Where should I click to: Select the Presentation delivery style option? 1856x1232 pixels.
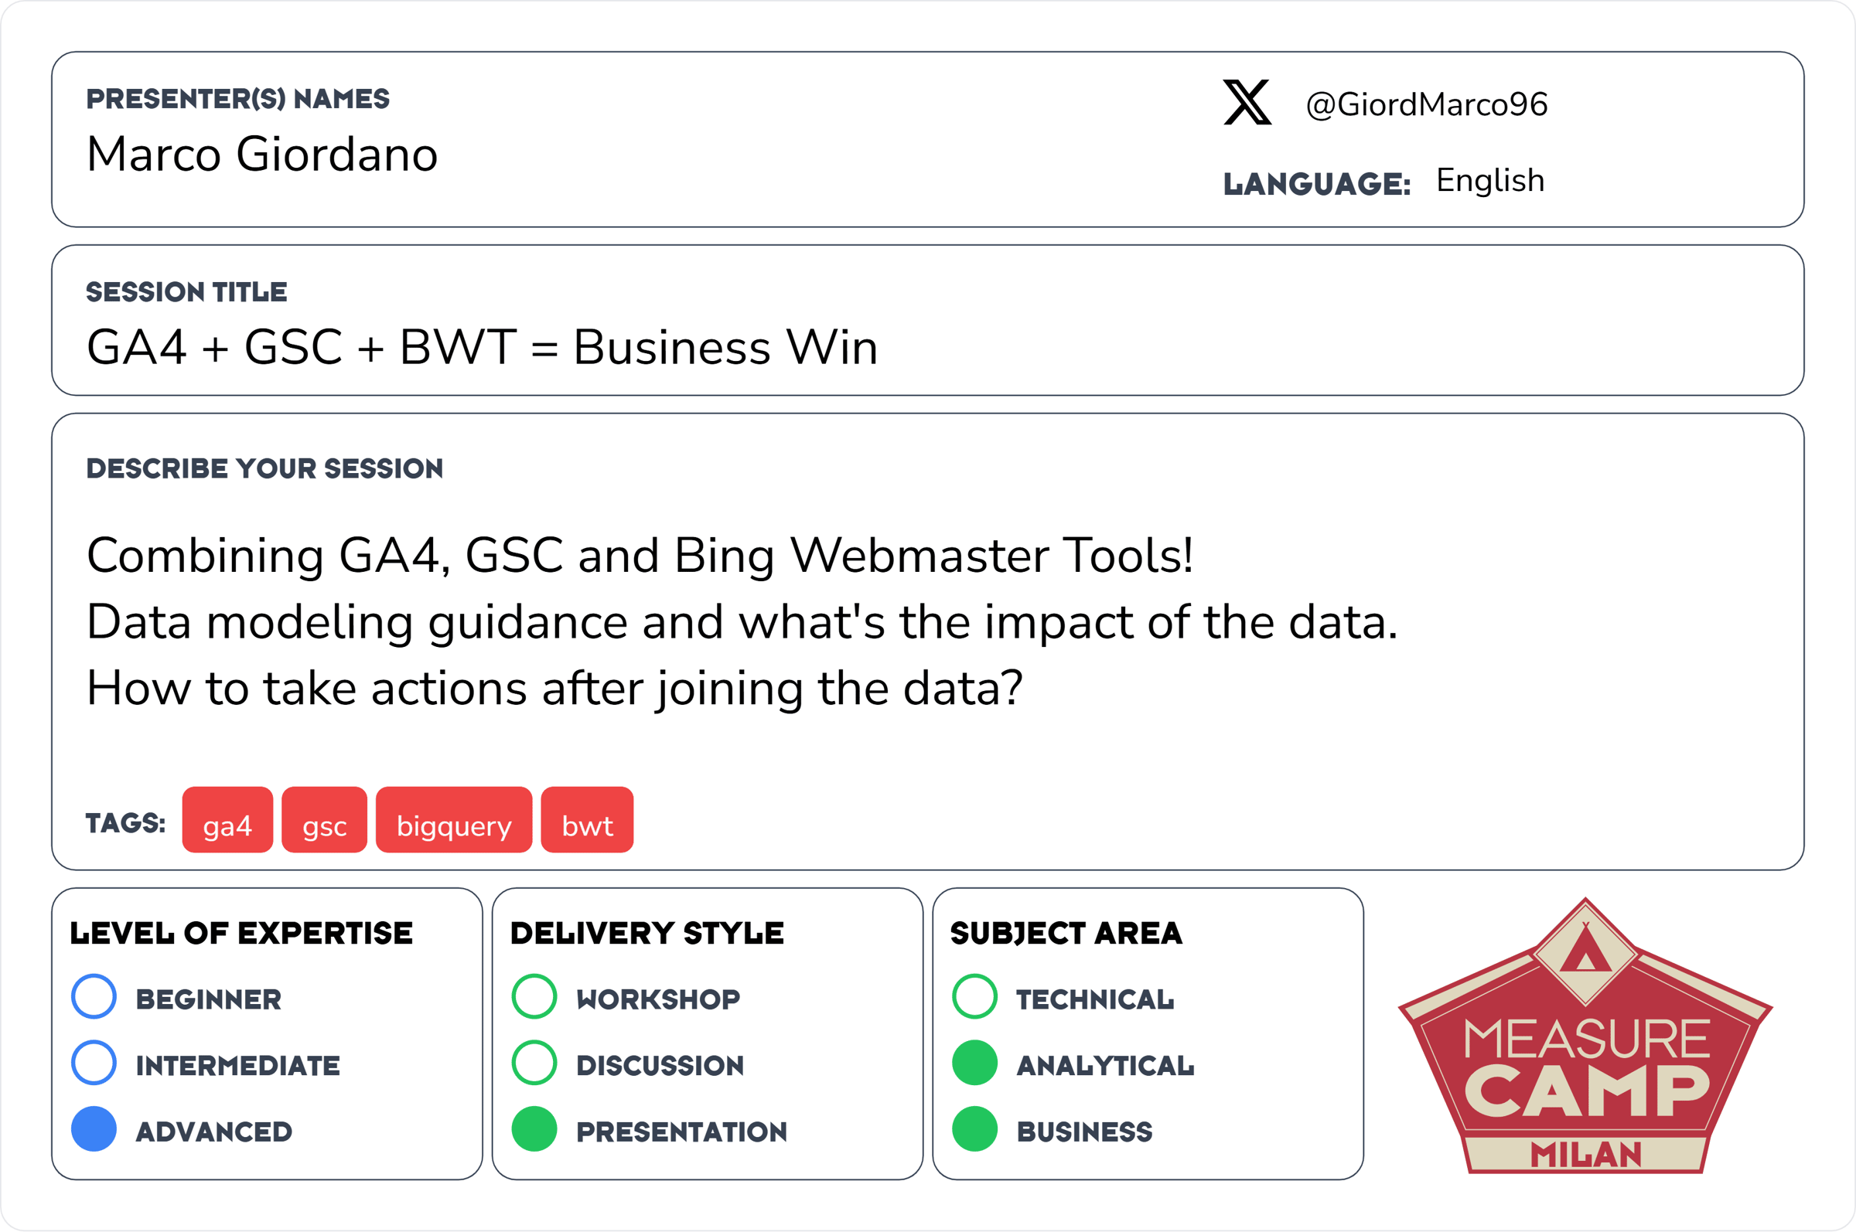point(534,1129)
